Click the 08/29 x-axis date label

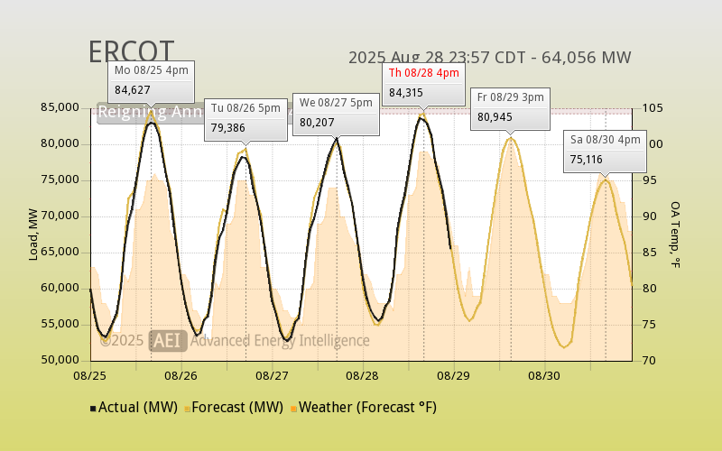pos(454,376)
